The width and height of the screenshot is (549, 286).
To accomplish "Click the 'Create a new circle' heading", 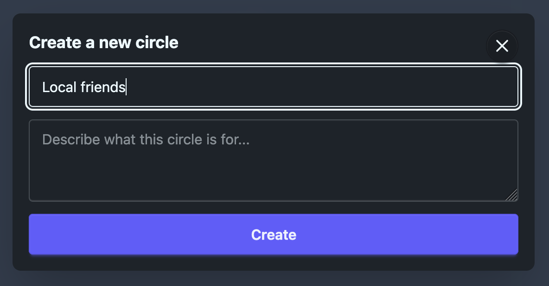I will coord(103,43).
